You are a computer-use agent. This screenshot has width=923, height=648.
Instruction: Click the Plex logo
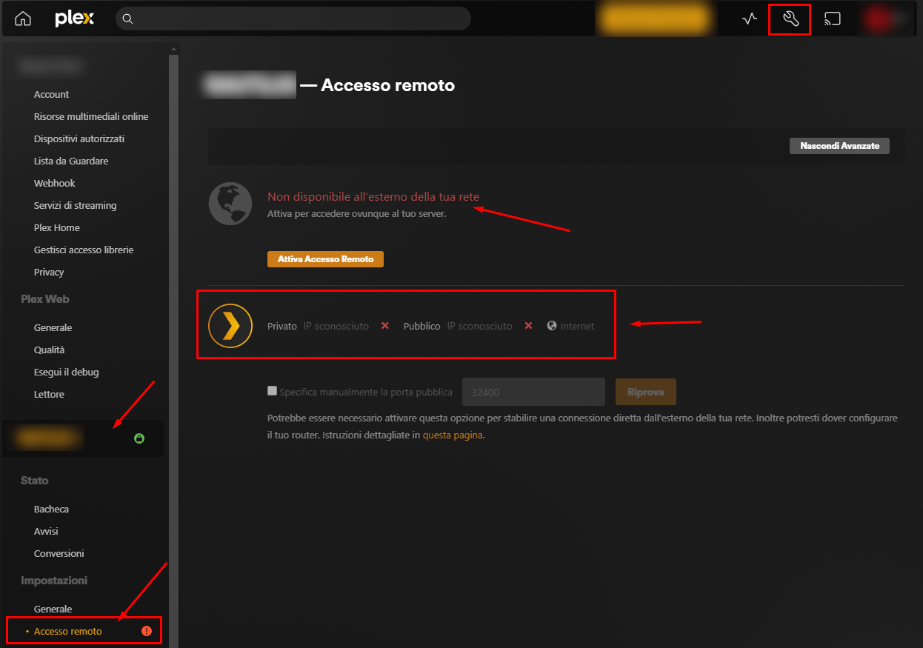click(x=75, y=19)
